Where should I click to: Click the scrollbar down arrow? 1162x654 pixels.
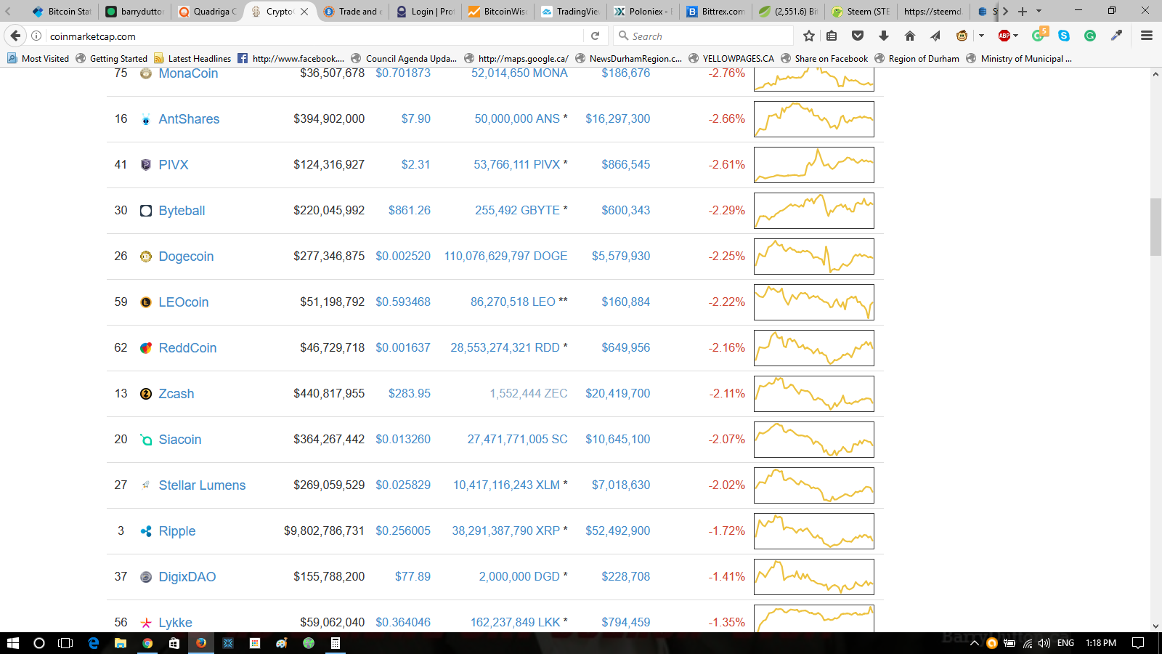tap(1155, 626)
